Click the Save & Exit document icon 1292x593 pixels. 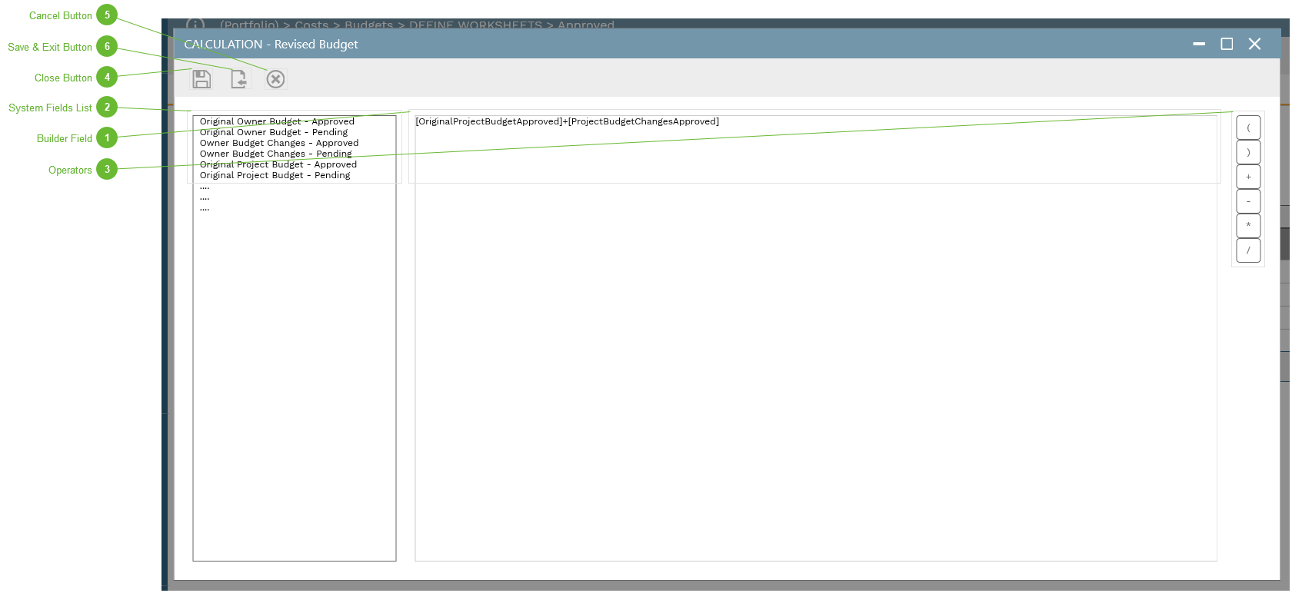(x=239, y=79)
